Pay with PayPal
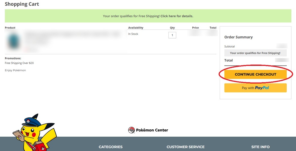Image resolution: width=296 pixels, height=151 pixels. 255,88
